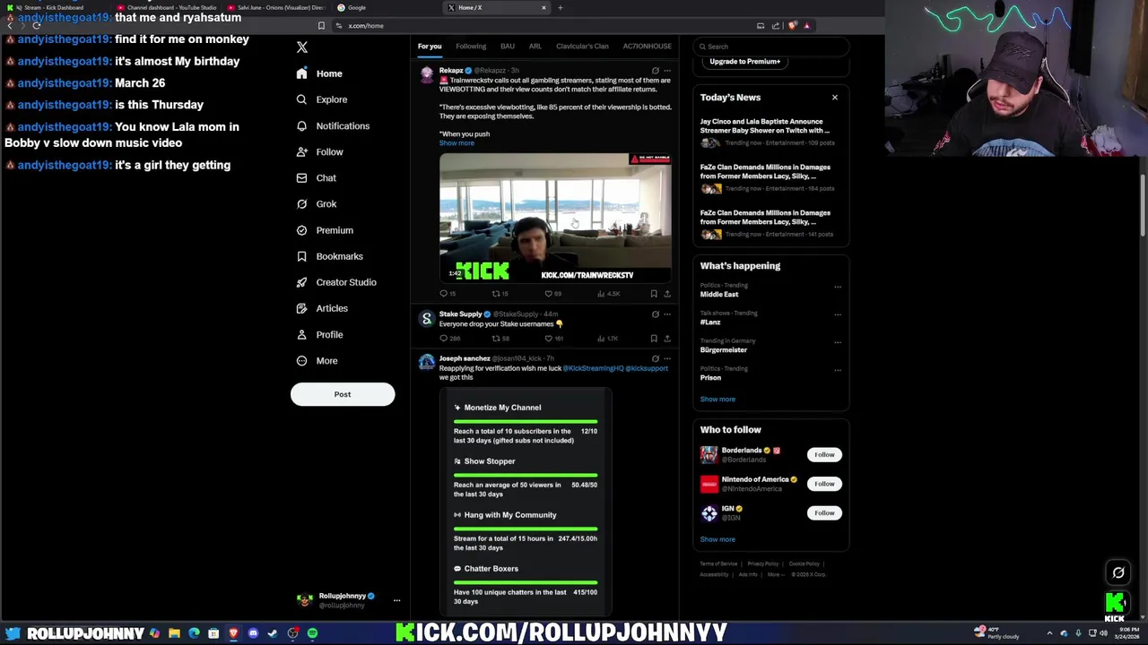Image resolution: width=1148 pixels, height=645 pixels.
Task: Repost the Stake Supply post
Action: pos(495,339)
